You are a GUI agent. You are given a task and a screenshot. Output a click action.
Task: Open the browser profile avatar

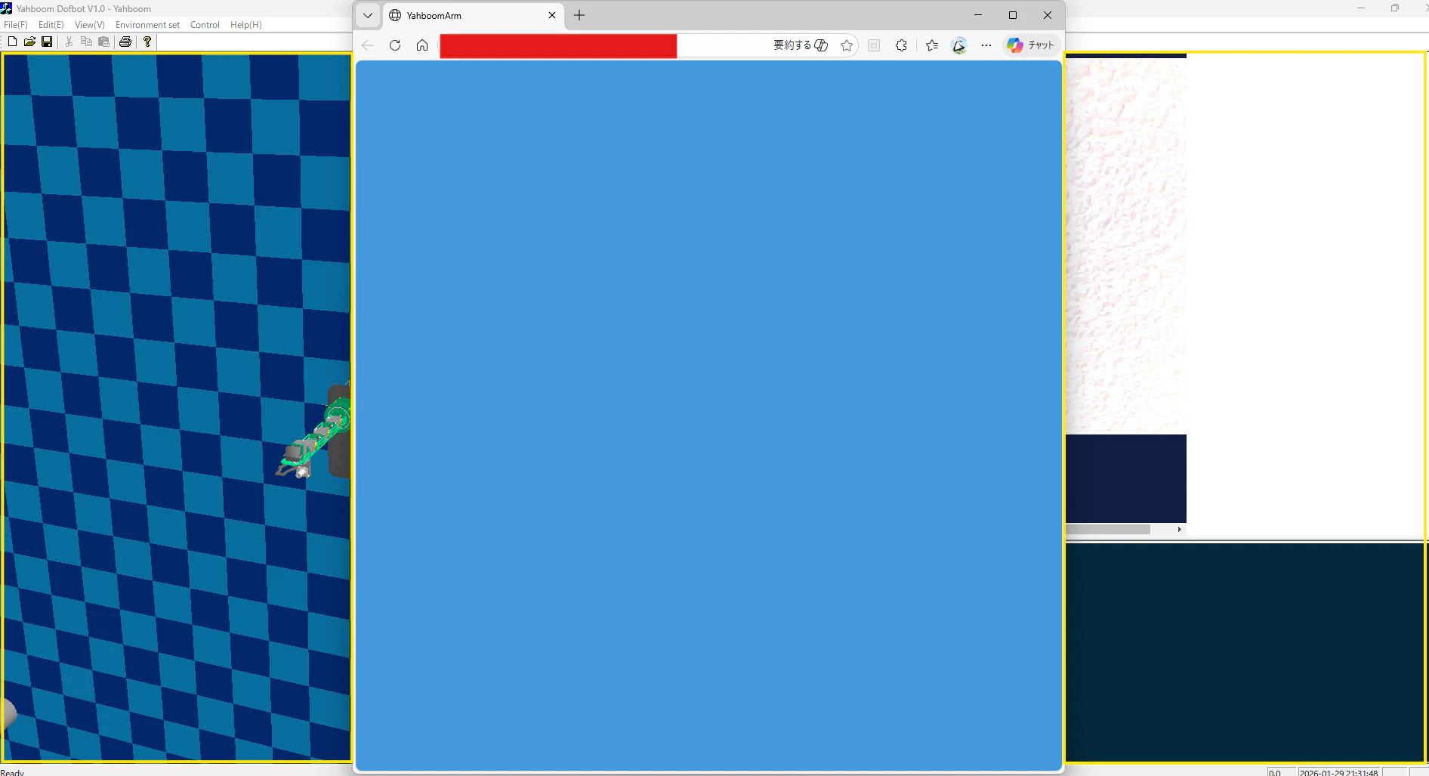(x=959, y=45)
